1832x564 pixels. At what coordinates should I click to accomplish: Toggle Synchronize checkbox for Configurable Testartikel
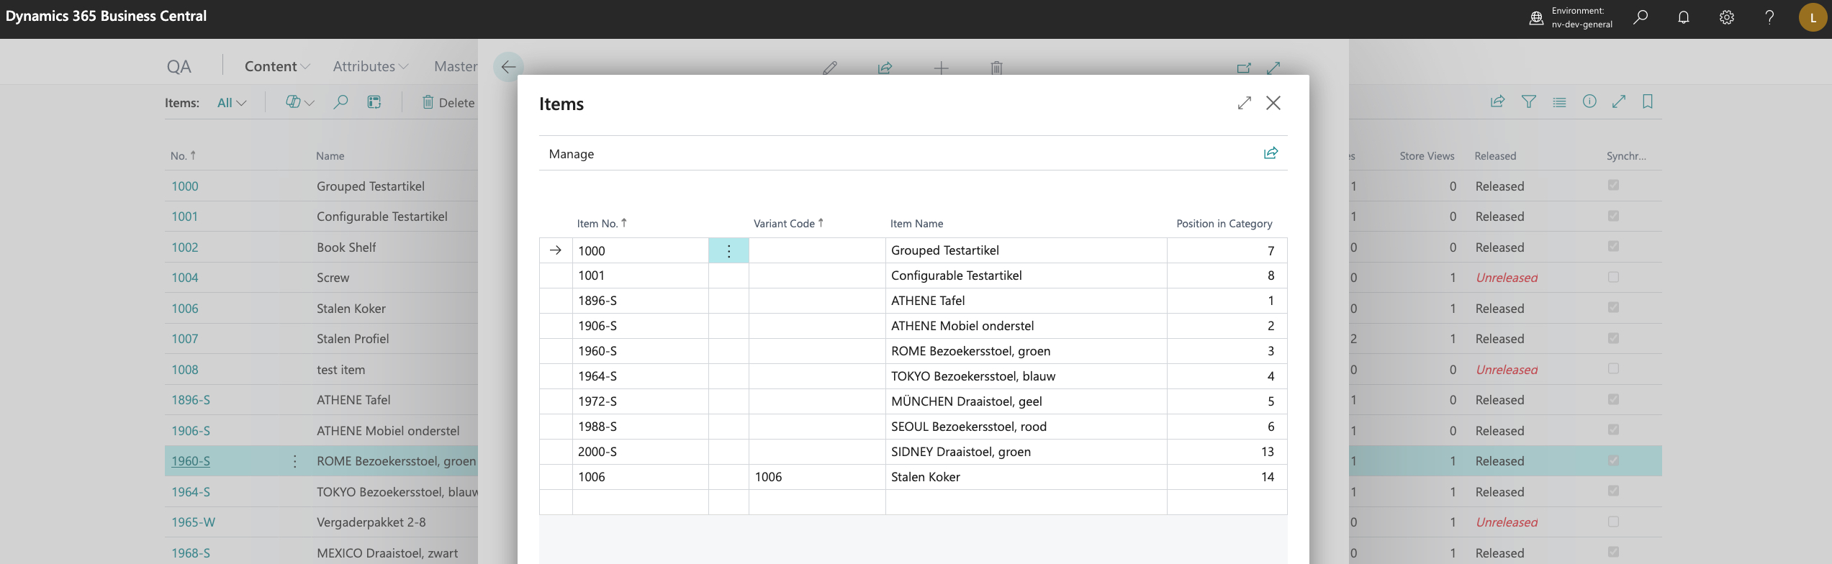point(1614,216)
